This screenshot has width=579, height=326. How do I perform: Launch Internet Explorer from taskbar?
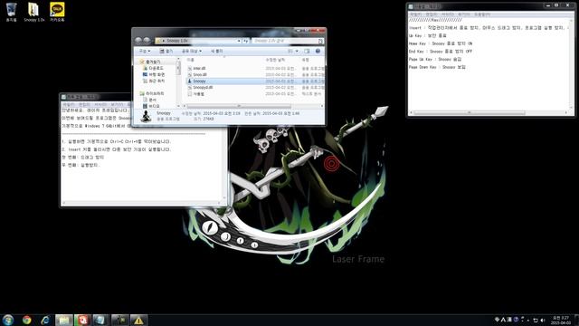(x=45, y=320)
